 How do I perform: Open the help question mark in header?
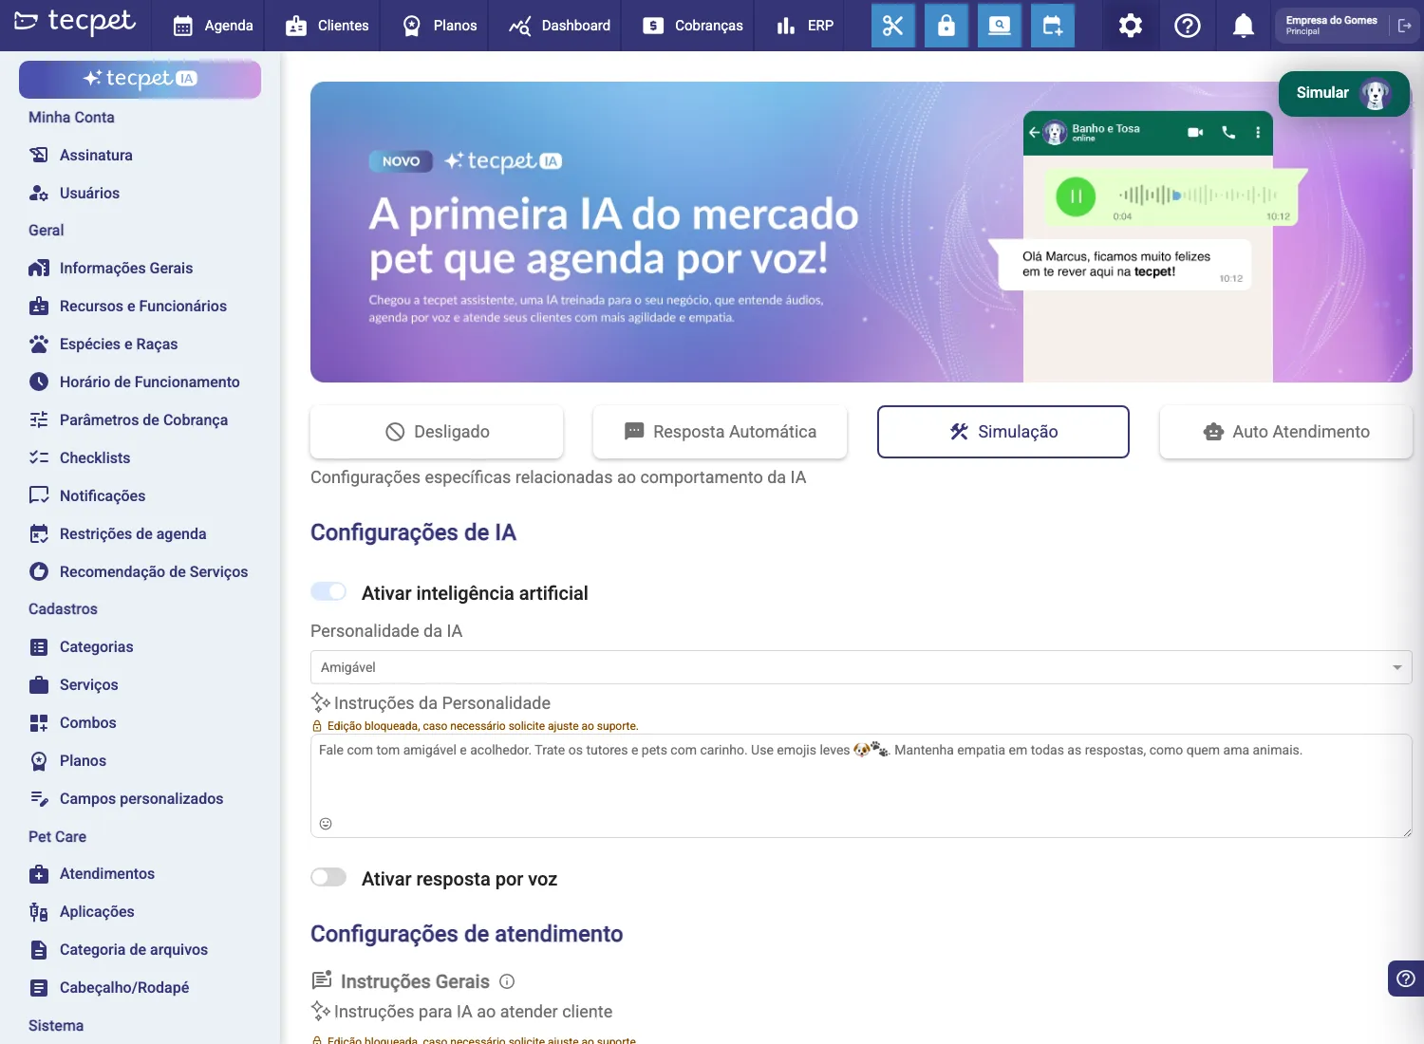click(x=1187, y=26)
